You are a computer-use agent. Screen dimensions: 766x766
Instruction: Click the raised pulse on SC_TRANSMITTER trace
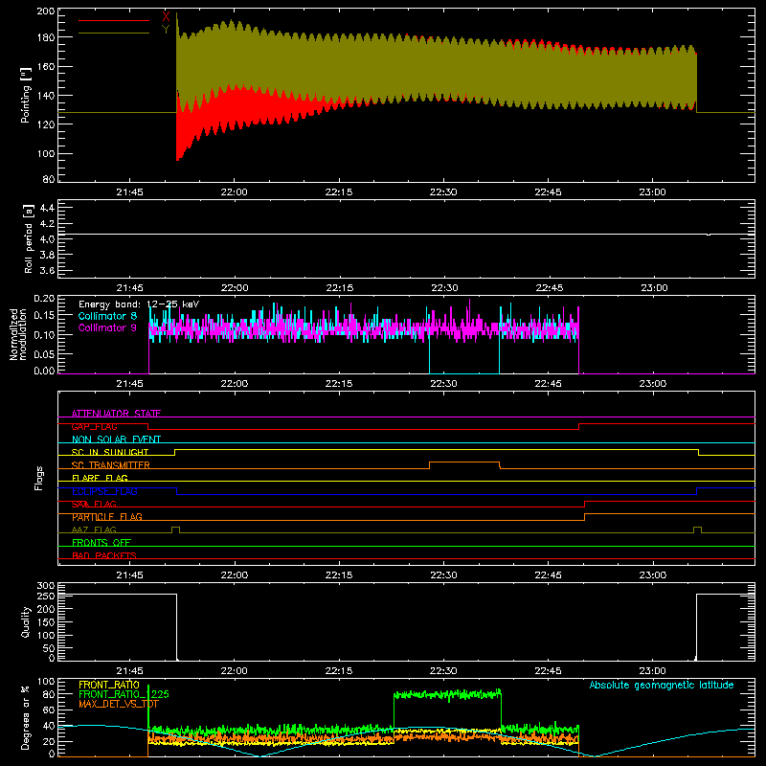464,462
